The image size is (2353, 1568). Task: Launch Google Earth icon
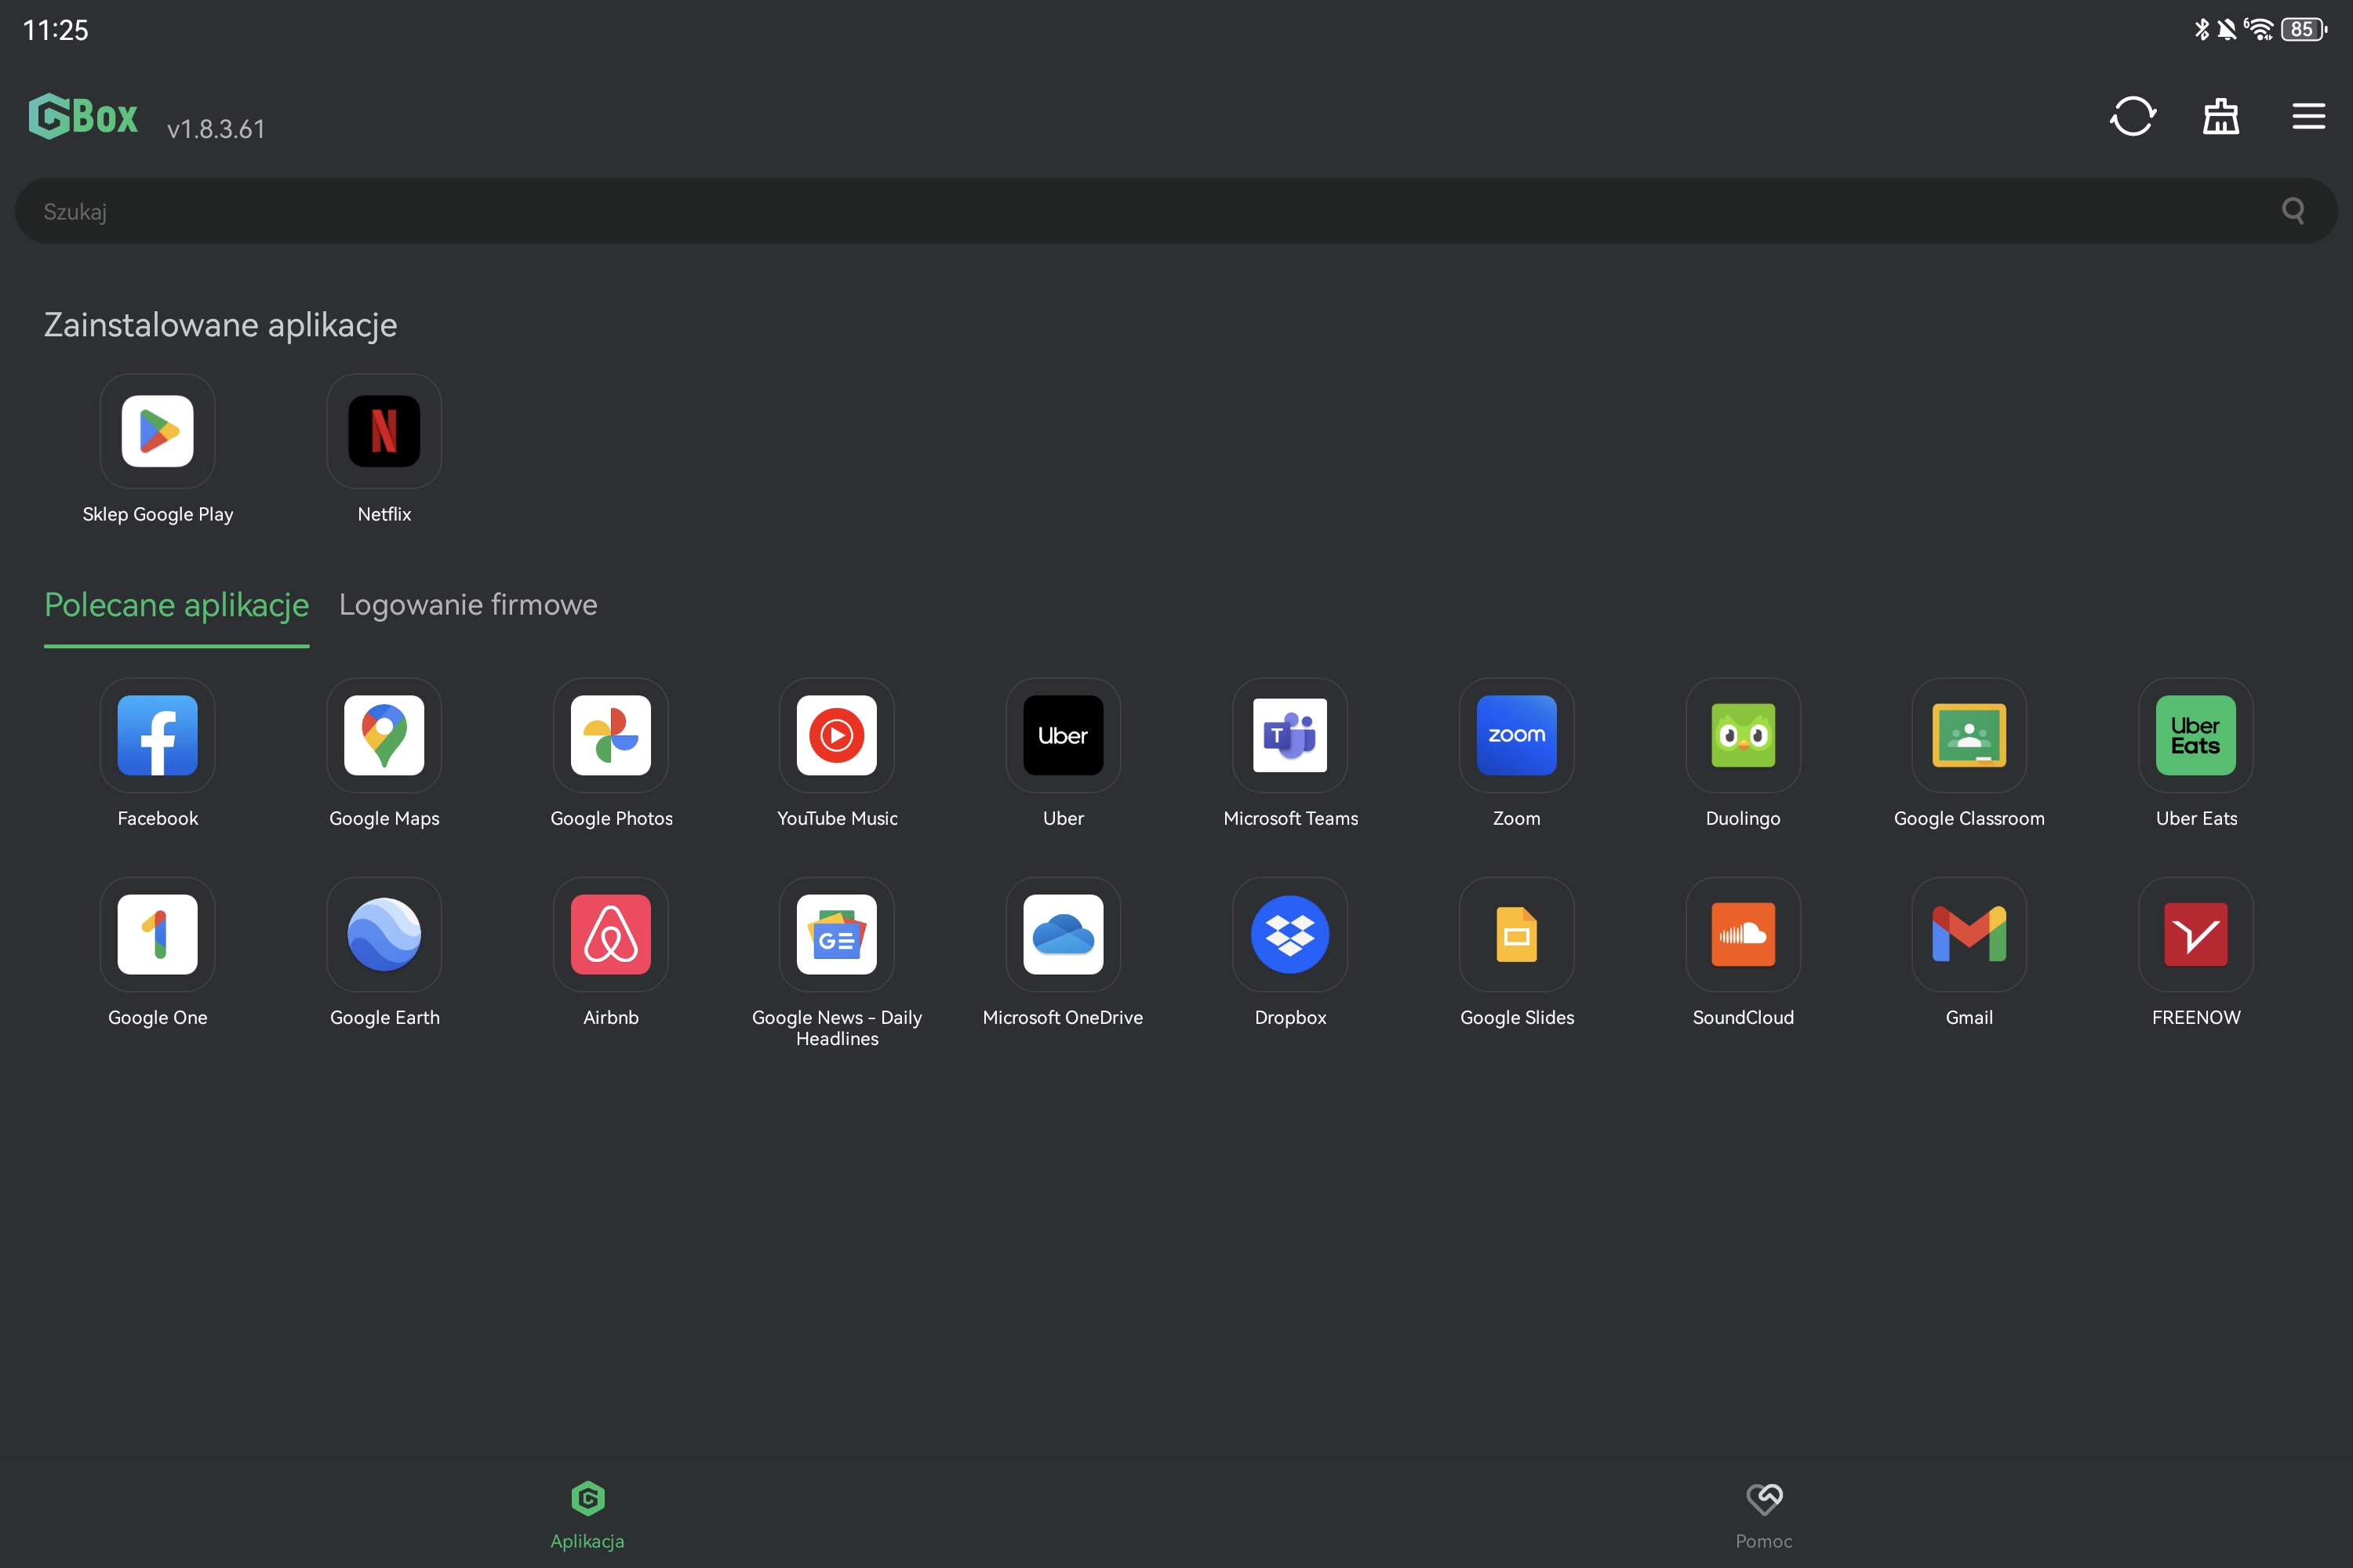point(384,934)
